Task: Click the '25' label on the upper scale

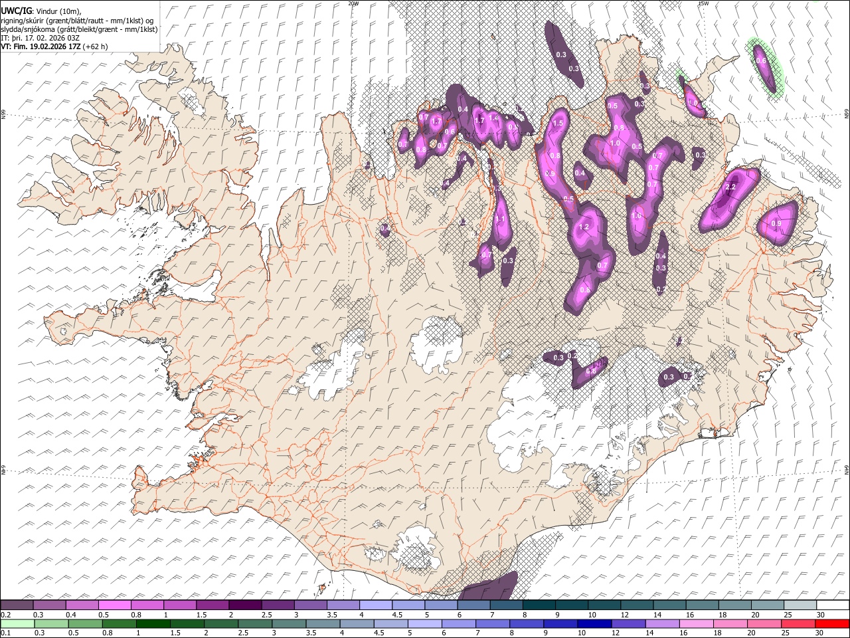Action: click(788, 615)
